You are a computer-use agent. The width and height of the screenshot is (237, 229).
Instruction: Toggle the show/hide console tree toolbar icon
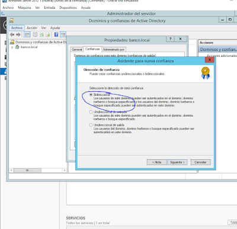(27, 35)
